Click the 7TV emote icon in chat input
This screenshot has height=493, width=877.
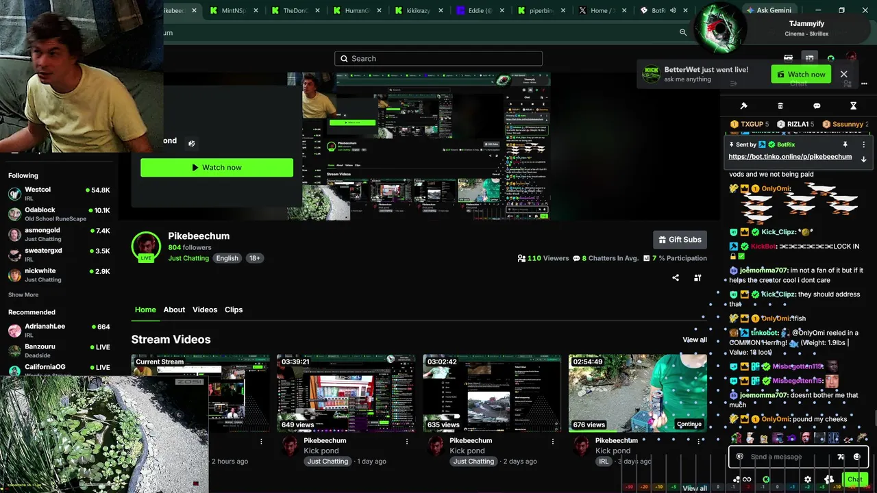(x=841, y=457)
